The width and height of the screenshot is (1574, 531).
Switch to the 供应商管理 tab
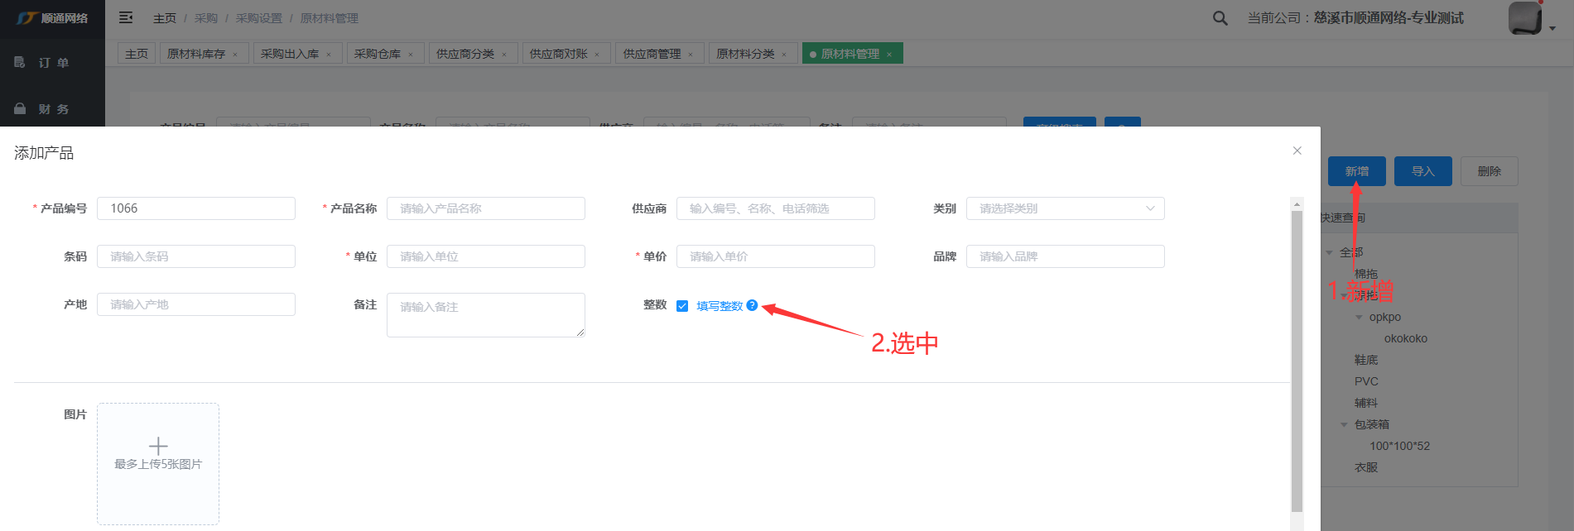(x=652, y=54)
